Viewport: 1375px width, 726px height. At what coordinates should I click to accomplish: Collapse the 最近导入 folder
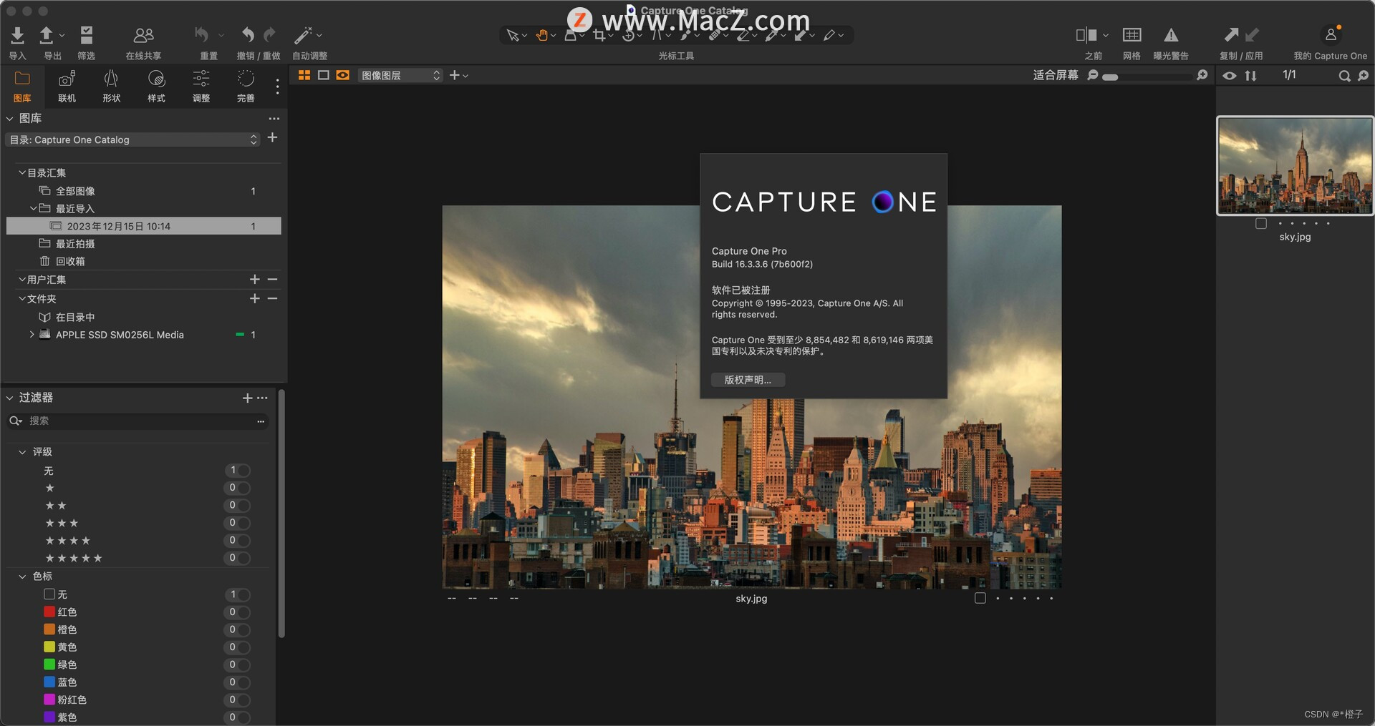pyautogui.click(x=34, y=208)
